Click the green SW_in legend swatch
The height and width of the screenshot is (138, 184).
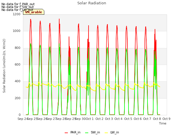coord(87,133)
